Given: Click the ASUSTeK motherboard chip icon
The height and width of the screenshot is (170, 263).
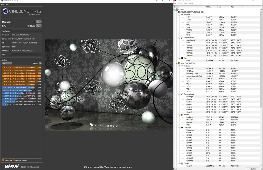Looking at the screenshot, I should point(179,12).
